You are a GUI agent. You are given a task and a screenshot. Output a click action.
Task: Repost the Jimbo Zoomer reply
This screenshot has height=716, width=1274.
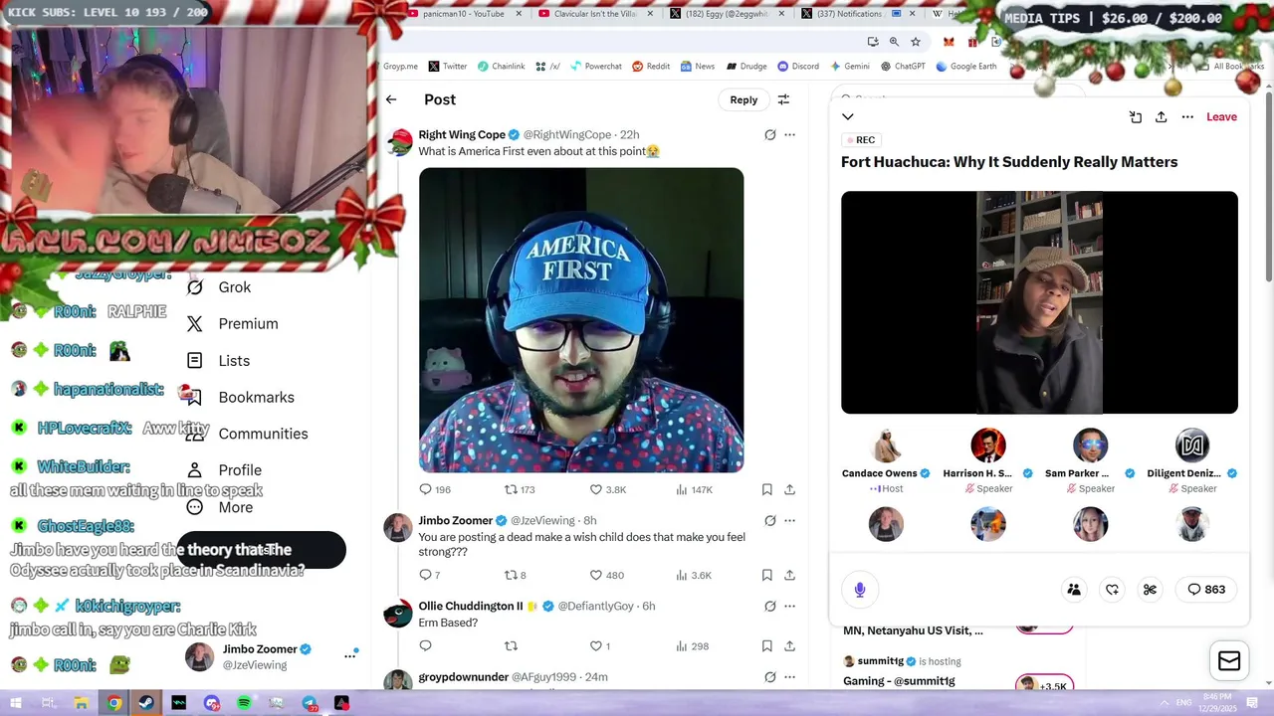[x=516, y=575]
